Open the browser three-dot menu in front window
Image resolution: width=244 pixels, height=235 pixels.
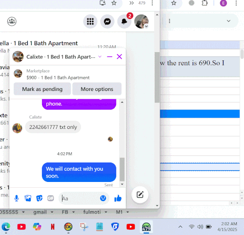152,3
